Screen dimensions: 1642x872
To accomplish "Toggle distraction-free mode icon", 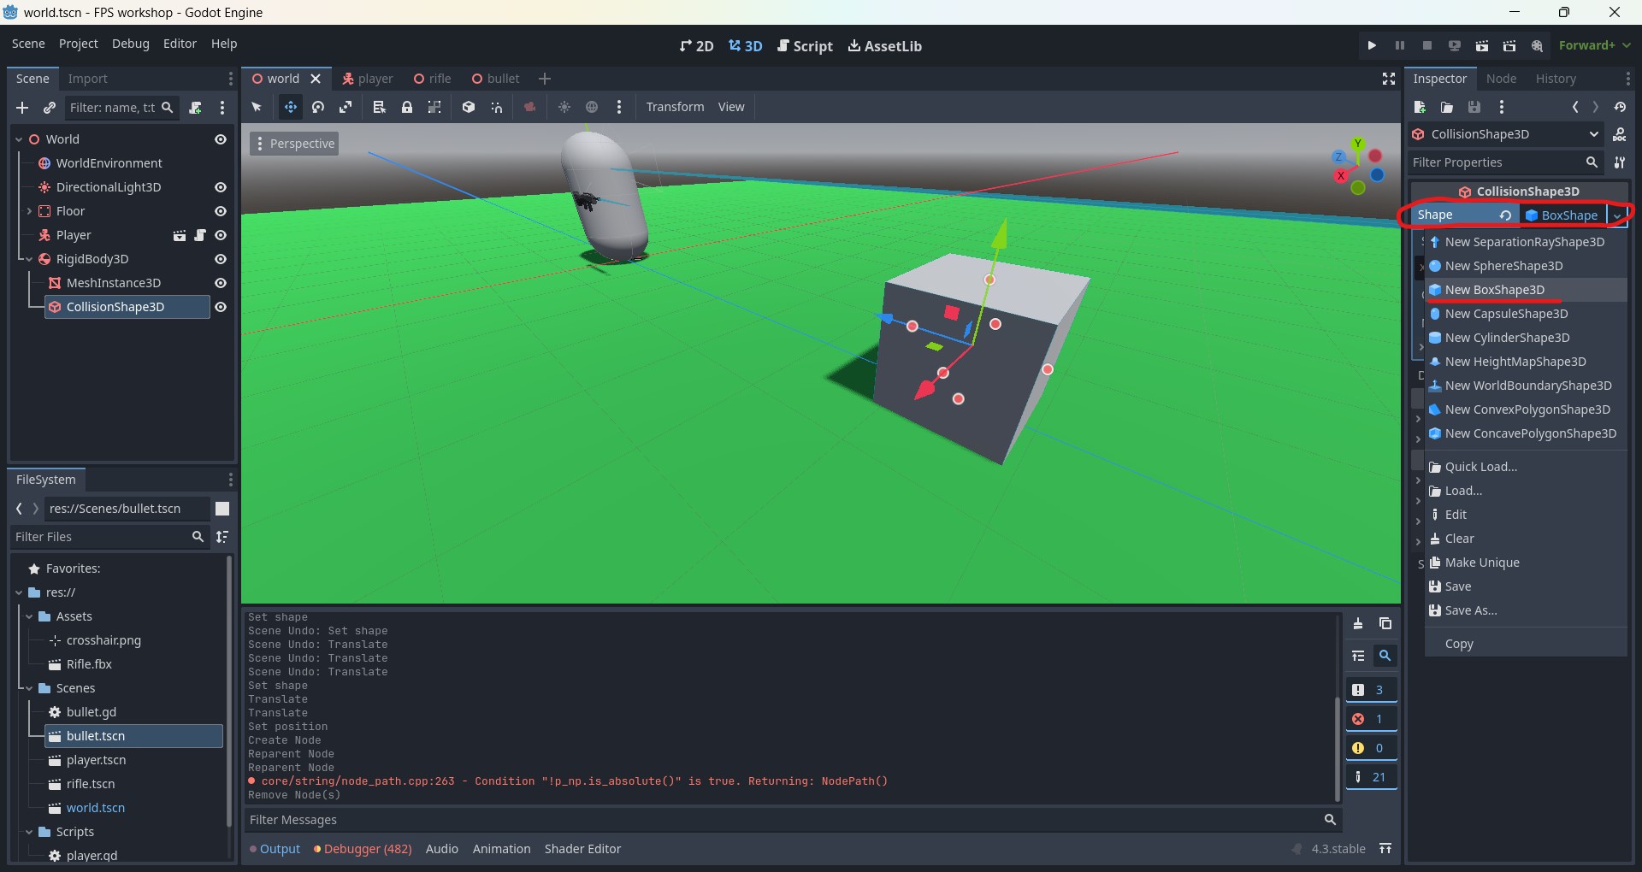I will (1389, 79).
